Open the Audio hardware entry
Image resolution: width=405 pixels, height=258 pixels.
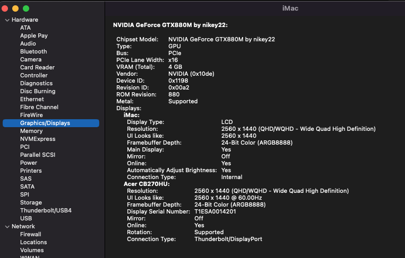click(28, 43)
